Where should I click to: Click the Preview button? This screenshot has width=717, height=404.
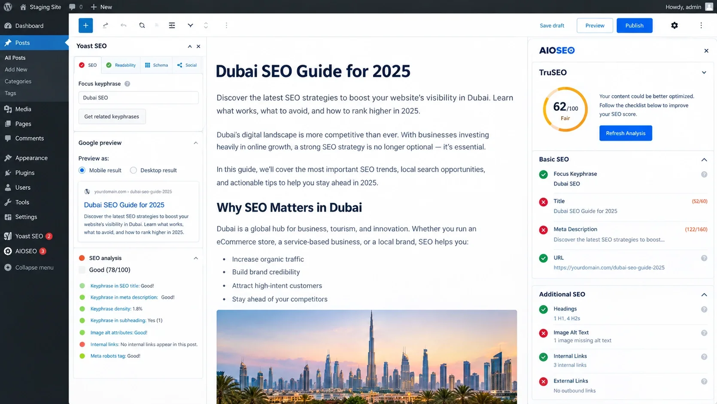click(595, 25)
